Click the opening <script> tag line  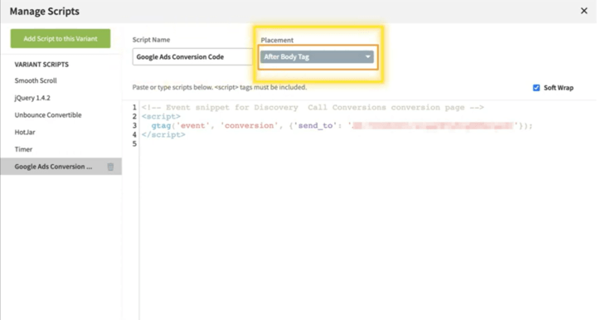[x=161, y=116]
